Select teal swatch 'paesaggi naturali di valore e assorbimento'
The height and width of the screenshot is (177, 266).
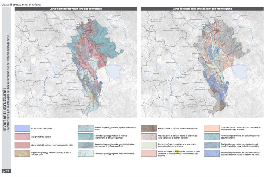tap(85, 137)
